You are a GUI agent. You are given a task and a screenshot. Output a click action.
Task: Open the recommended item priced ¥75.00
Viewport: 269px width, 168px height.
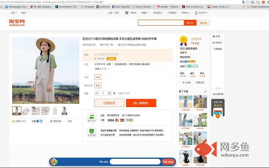pyautogui.click(x=200, y=102)
